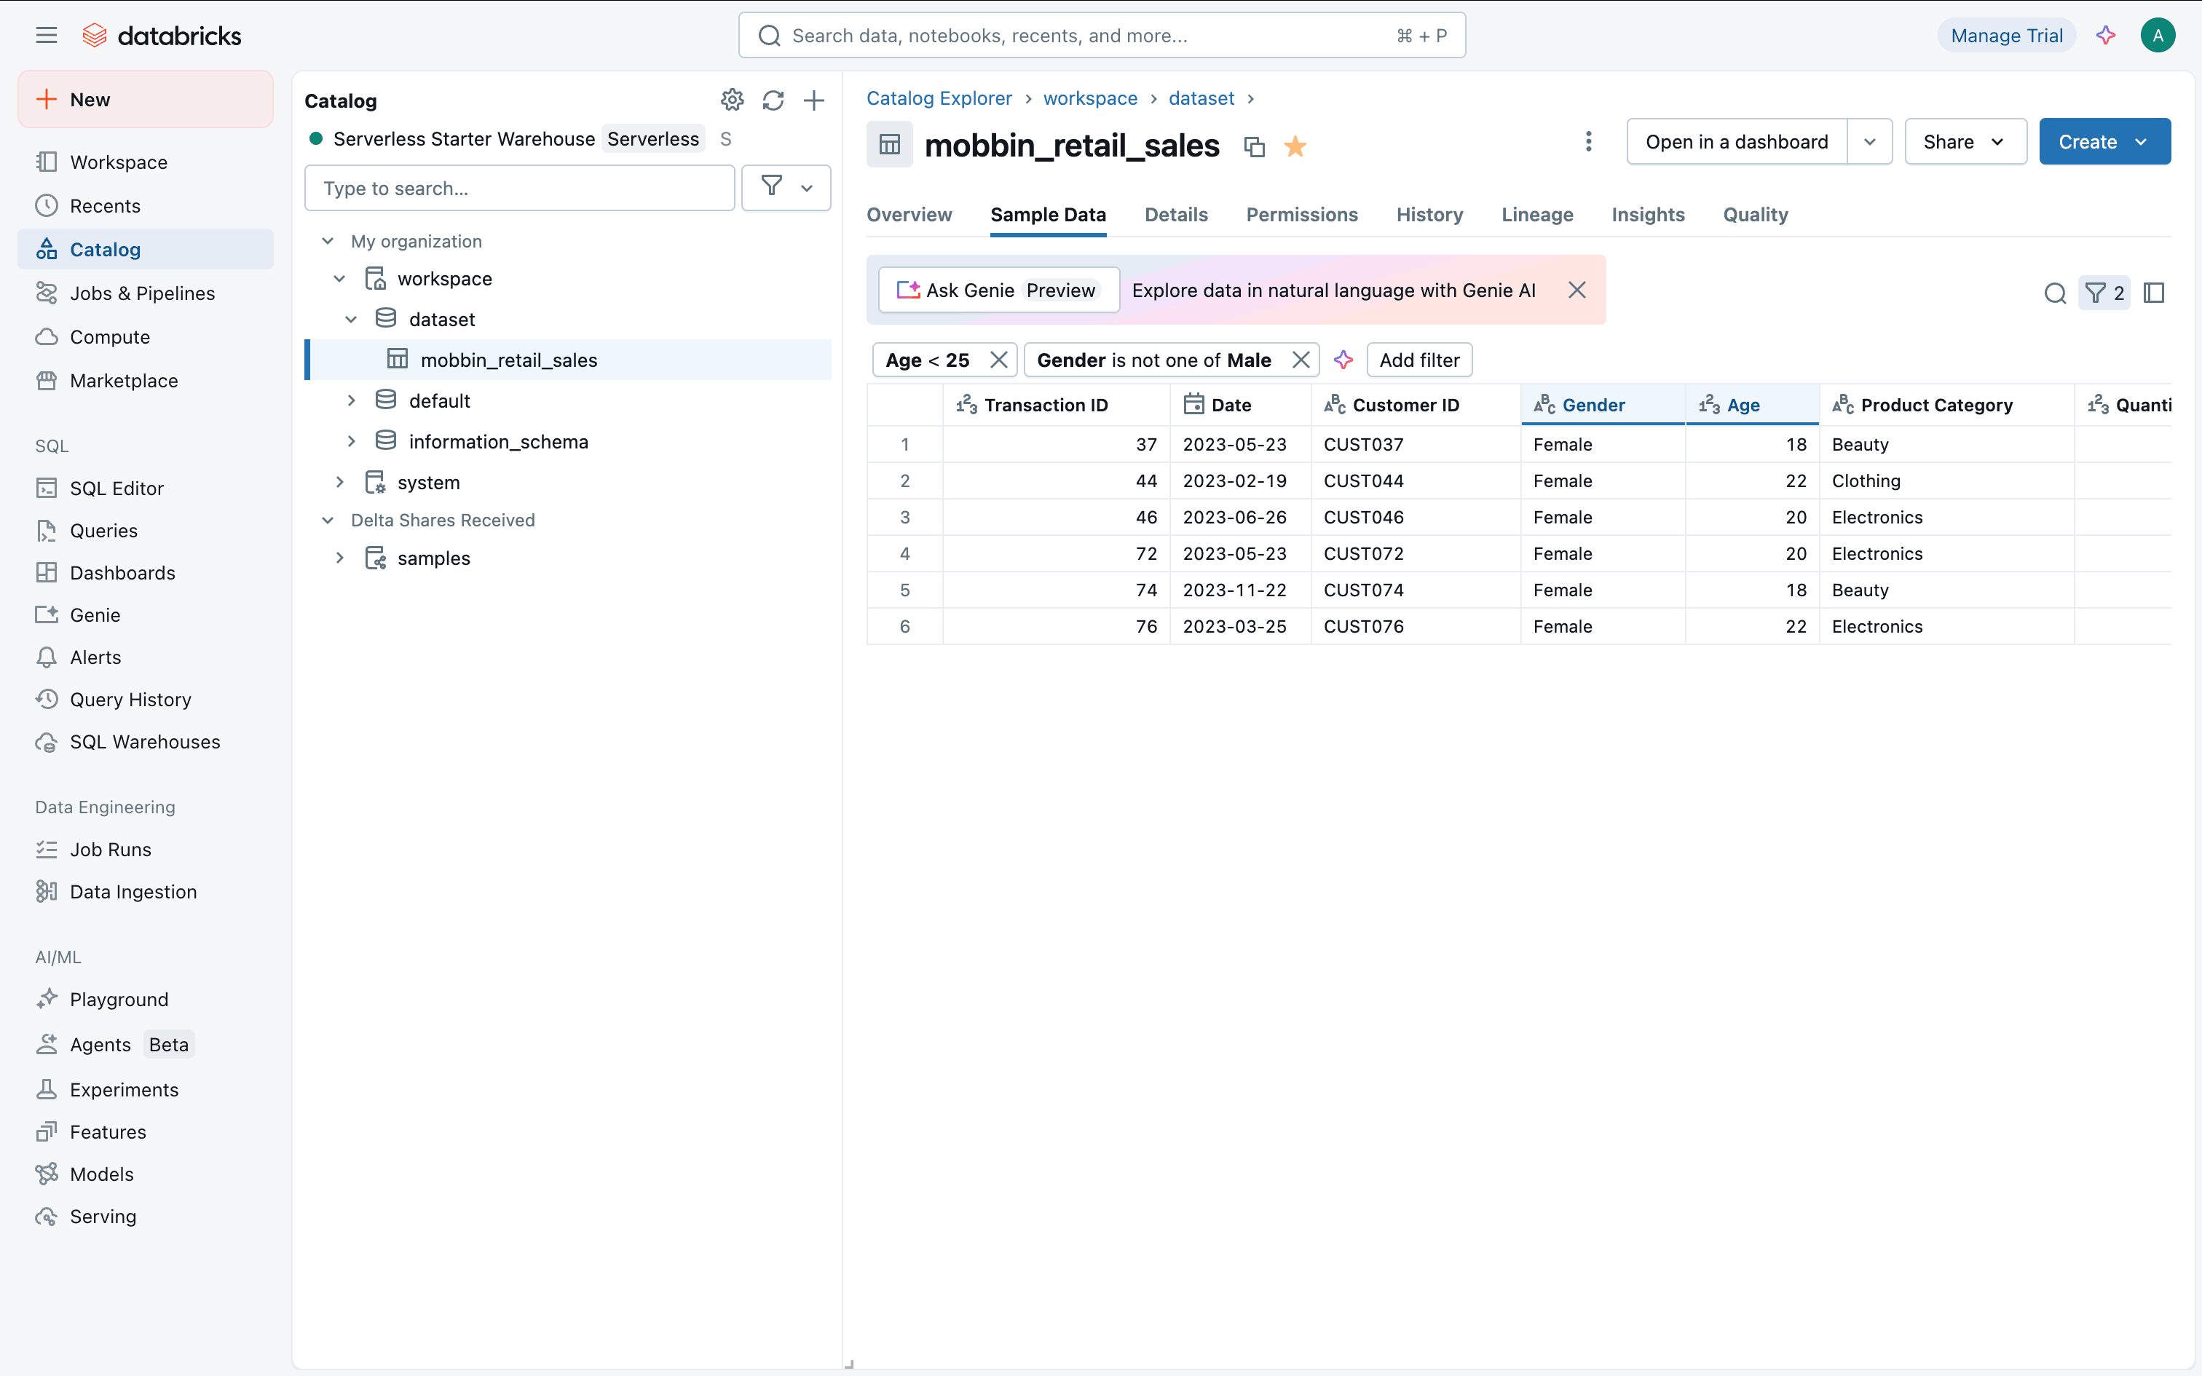Click the plus icon in Catalog panel

click(x=813, y=100)
